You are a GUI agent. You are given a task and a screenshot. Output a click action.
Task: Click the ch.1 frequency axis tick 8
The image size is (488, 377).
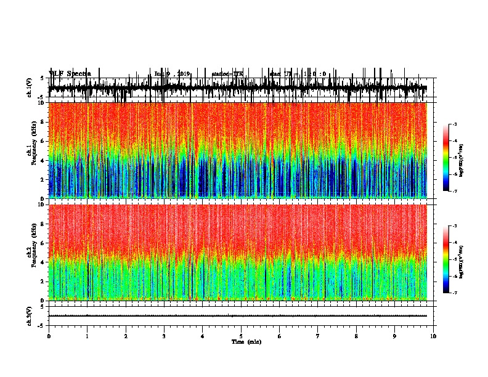[x=42, y=122]
